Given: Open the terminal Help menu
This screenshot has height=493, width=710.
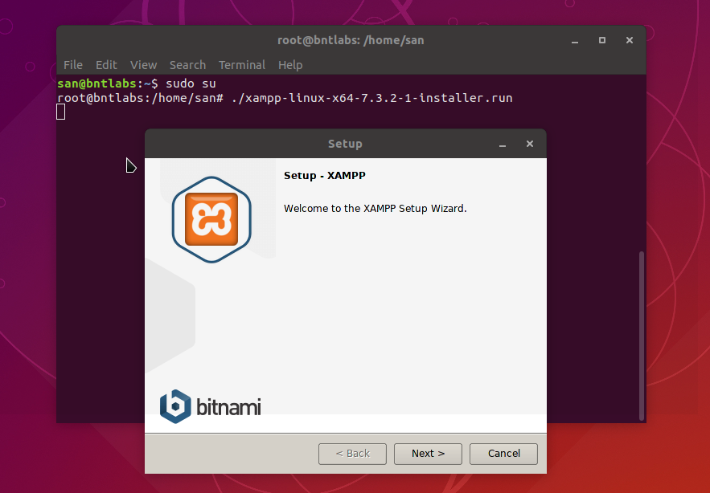Looking at the screenshot, I should tap(290, 65).
